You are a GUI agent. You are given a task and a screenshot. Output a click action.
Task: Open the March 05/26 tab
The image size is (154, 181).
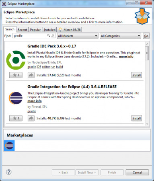pos(69,30)
